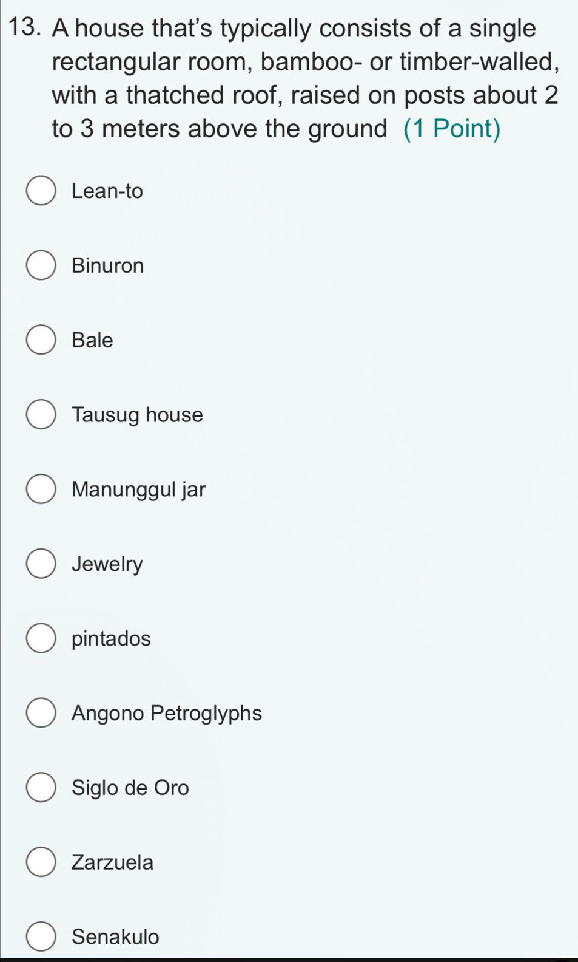This screenshot has width=578, height=962.
Task: Select the Siglo de Oro option
Action: pos(41,788)
